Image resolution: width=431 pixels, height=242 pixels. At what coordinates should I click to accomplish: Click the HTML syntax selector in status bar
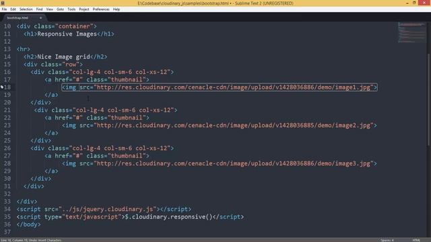click(x=416, y=240)
